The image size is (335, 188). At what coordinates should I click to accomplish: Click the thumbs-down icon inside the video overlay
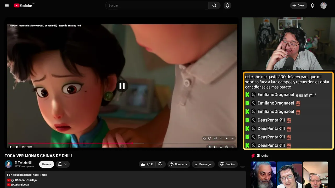[x=209, y=138]
